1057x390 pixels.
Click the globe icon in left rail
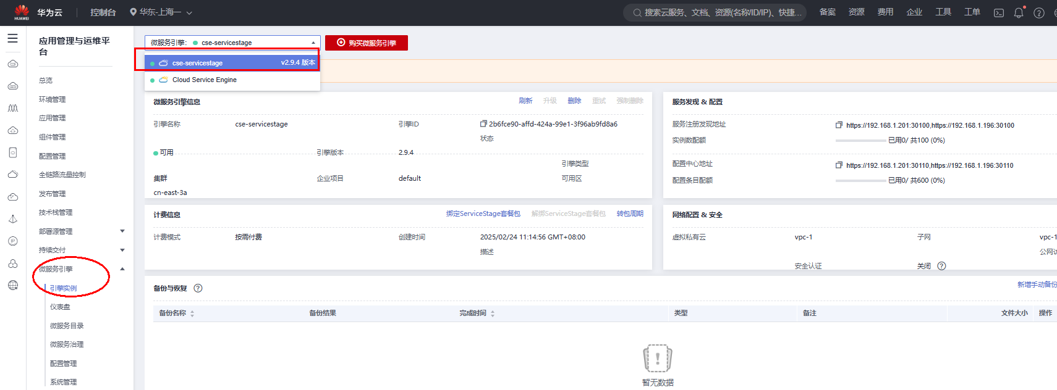tap(13, 285)
